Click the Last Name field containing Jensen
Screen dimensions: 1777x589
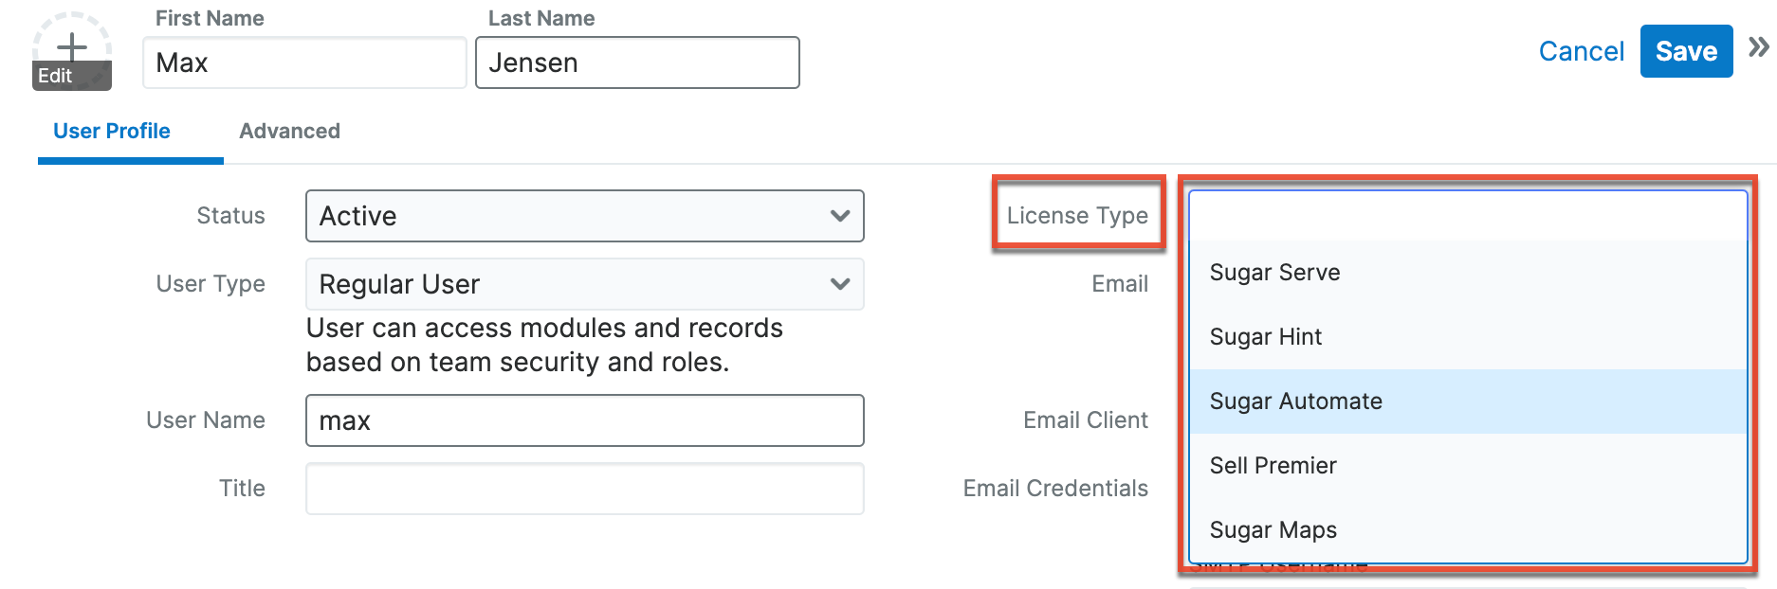[x=637, y=62]
